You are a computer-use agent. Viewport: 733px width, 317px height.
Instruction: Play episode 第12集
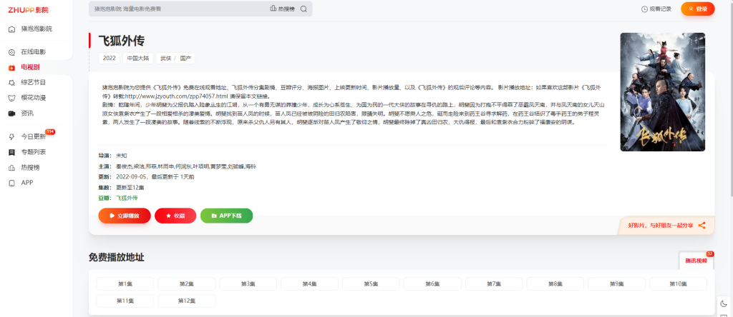pos(187,301)
